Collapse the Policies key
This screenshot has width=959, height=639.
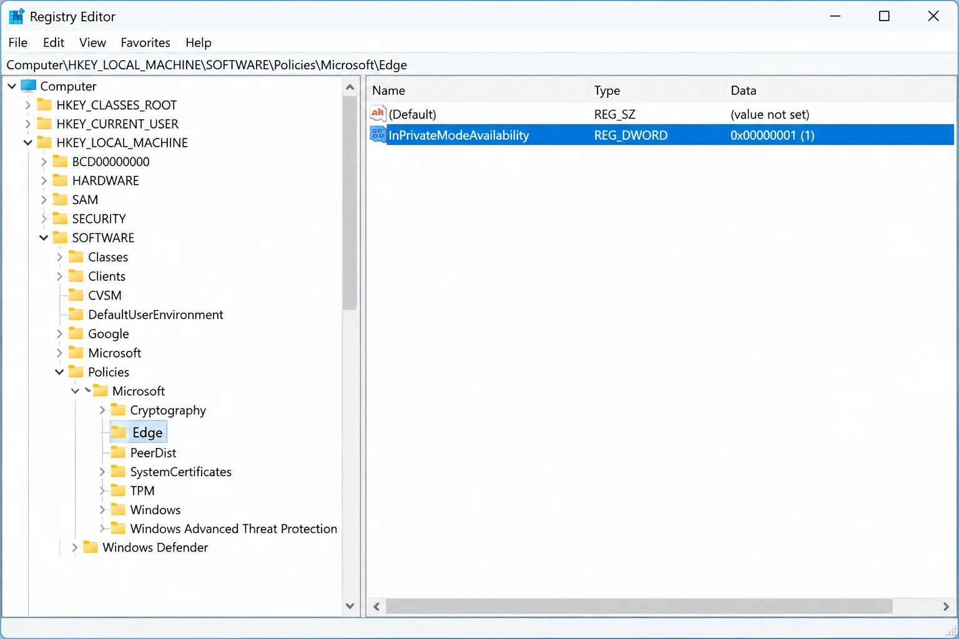click(59, 372)
